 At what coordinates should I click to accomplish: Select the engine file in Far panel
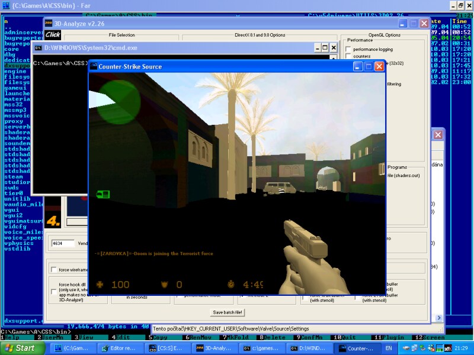click(x=15, y=71)
